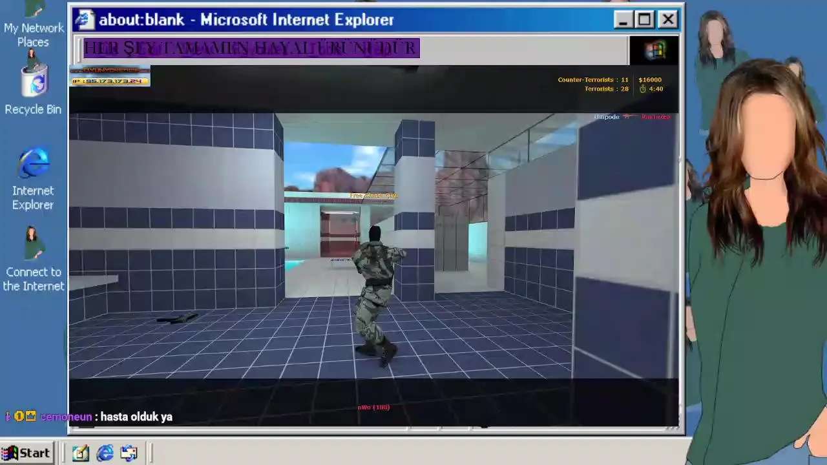
Task: Click the purple chat badge before username
Action: [8, 417]
